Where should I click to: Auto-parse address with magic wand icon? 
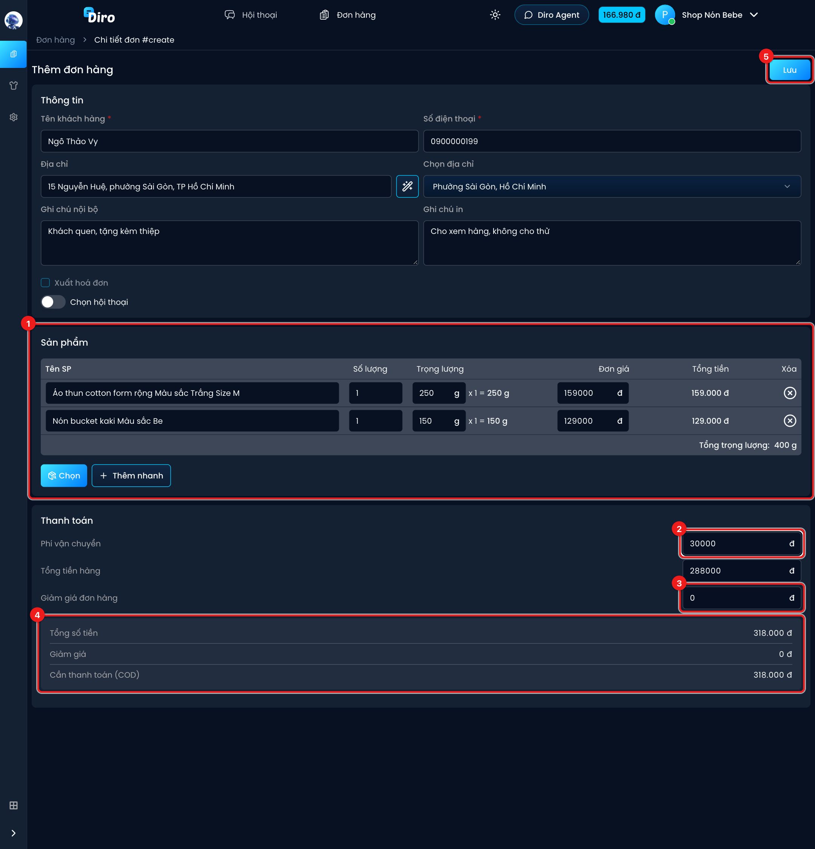point(407,186)
